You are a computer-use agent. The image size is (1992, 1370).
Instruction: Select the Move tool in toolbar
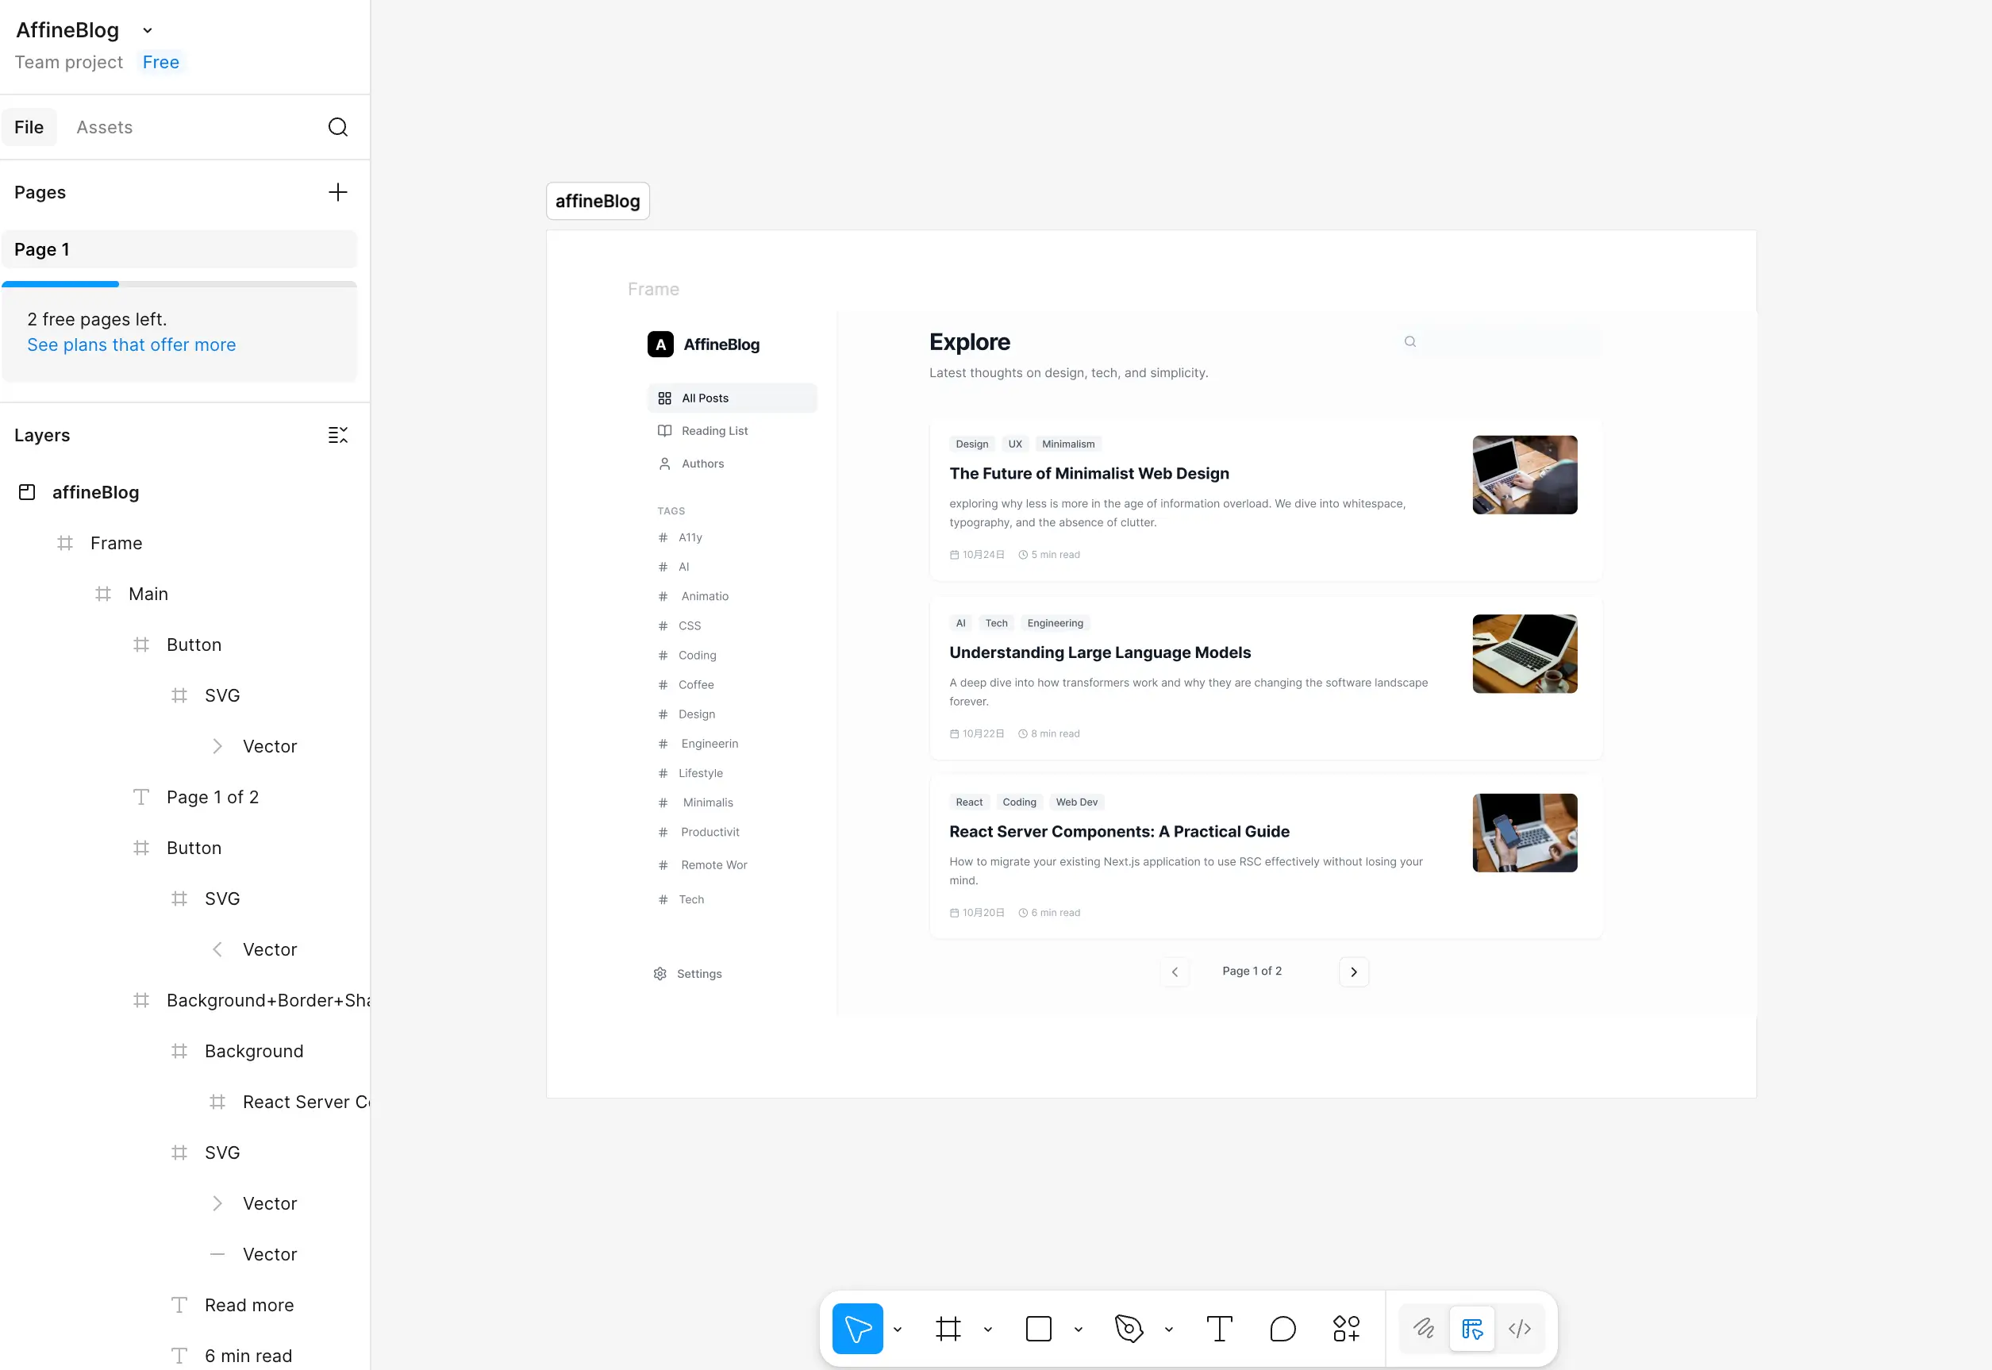coord(856,1329)
